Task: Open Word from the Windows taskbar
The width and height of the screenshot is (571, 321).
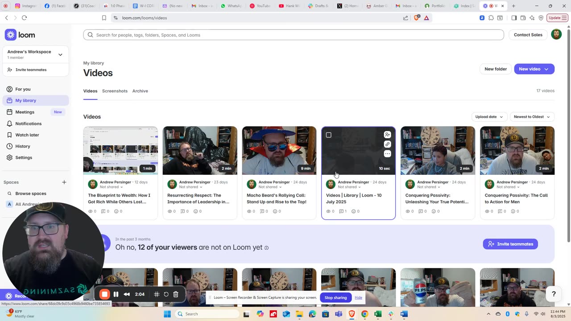Action: point(404,314)
